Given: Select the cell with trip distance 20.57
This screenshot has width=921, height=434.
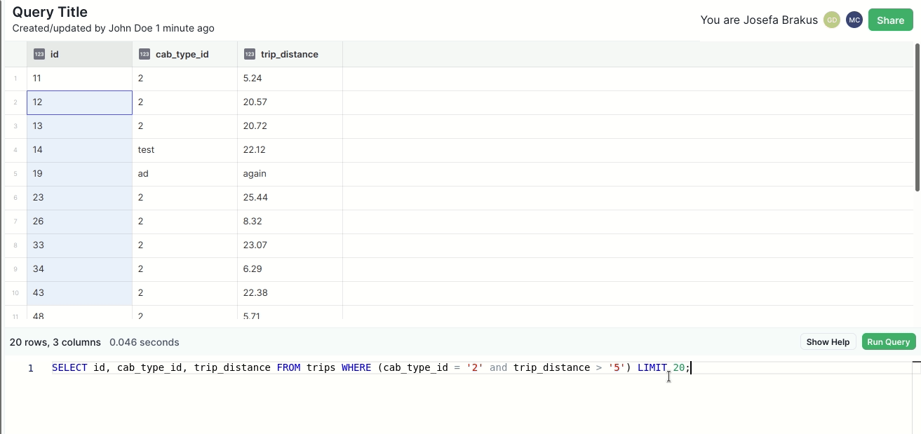Looking at the screenshot, I should pos(290,102).
